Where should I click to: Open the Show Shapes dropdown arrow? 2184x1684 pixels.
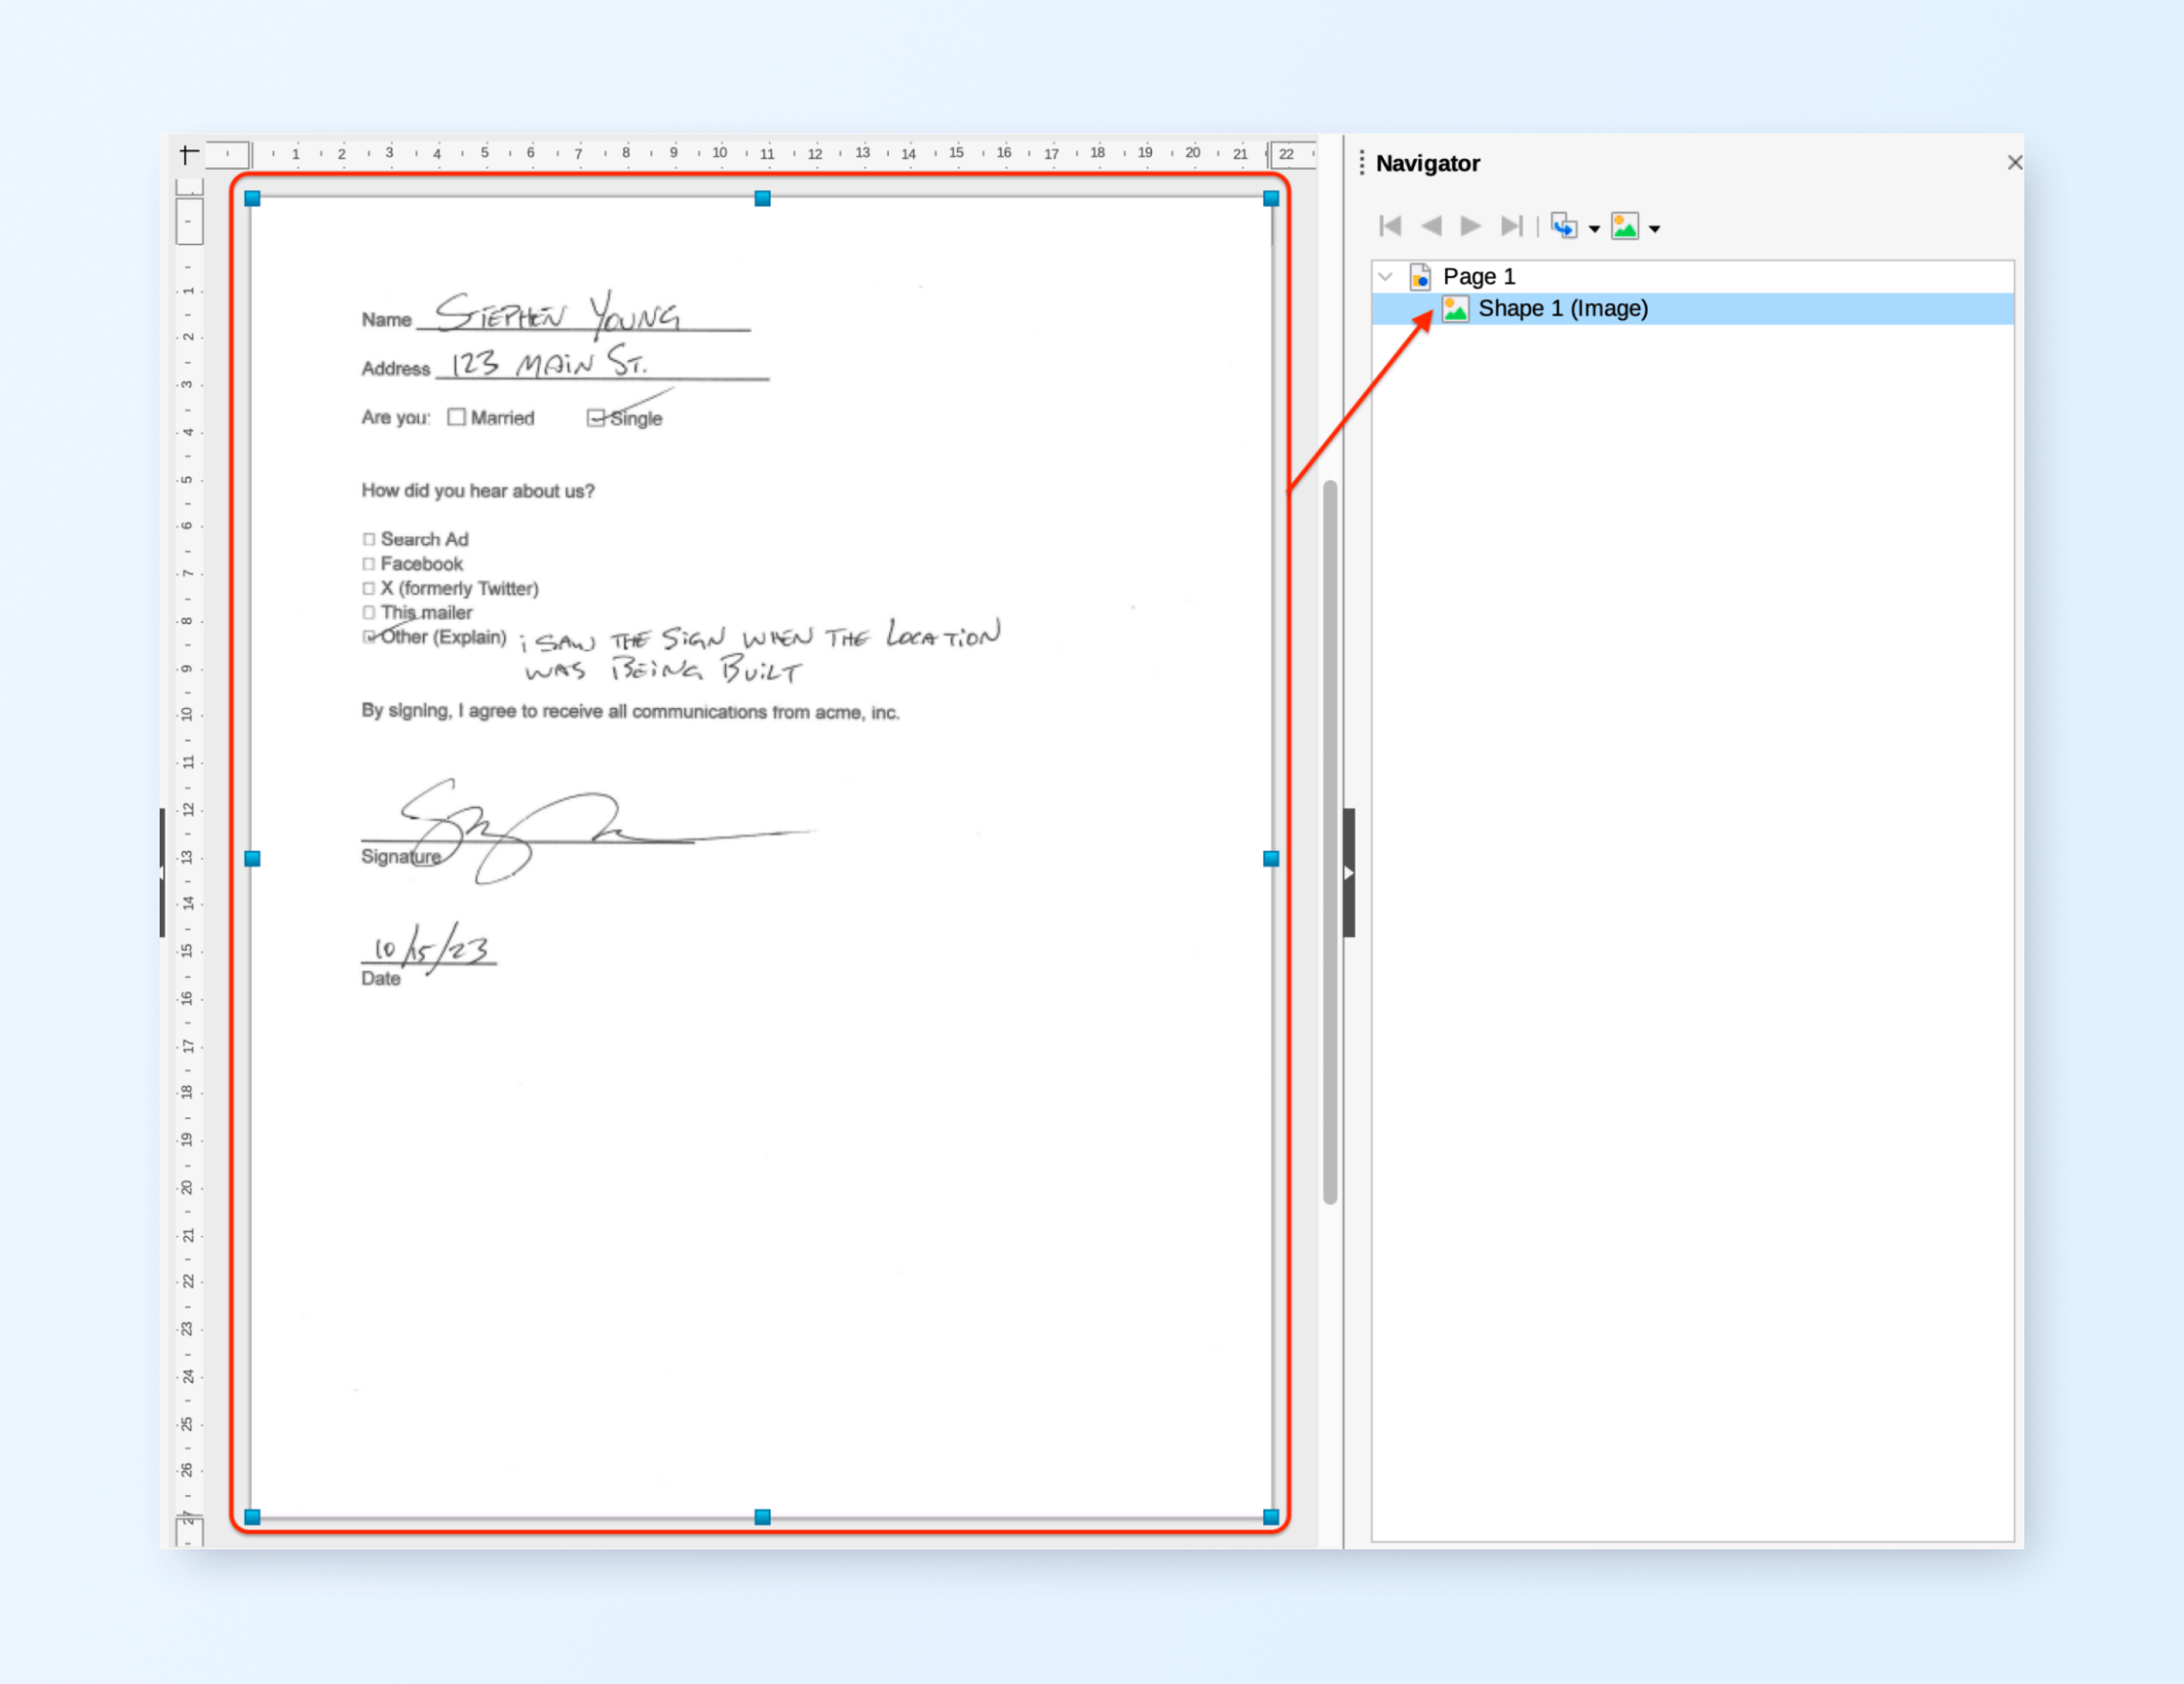[x=1655, y=230]
